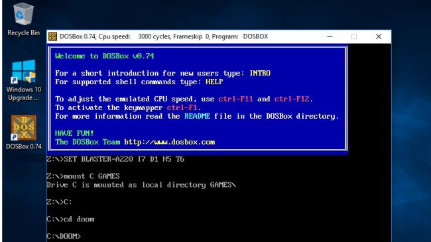Click the DOSBox window title text
The width and height of the screenshot is (431, 242).
164,36
